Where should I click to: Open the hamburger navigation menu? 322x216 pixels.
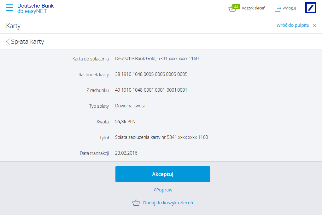9,8
